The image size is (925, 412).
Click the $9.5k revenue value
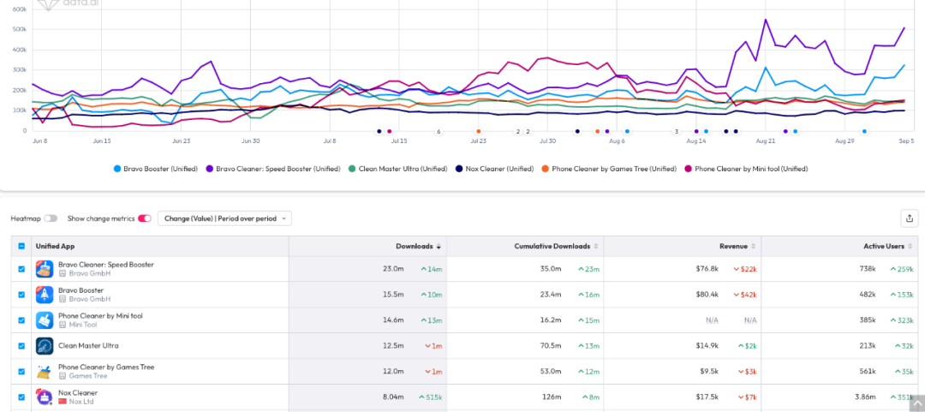(x=708, y=372)
